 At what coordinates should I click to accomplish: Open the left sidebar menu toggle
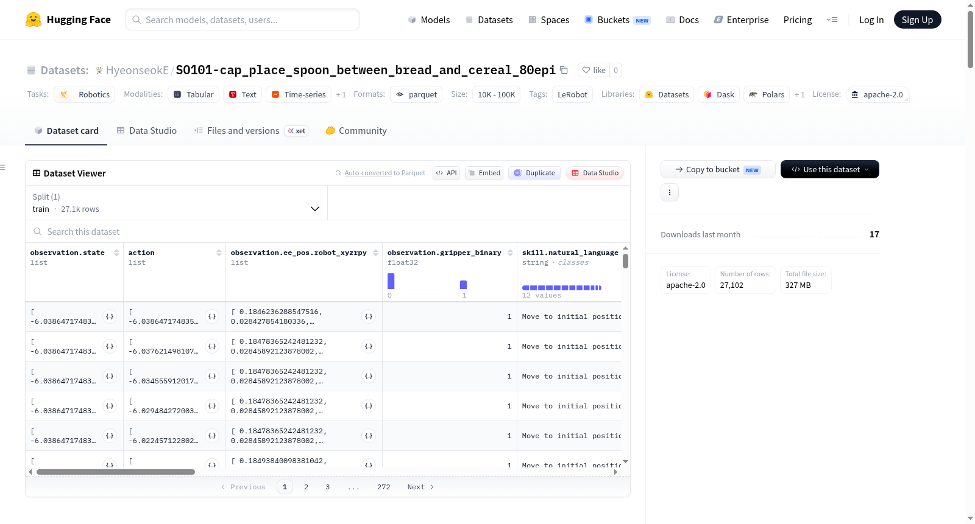[x=2, y=167]
